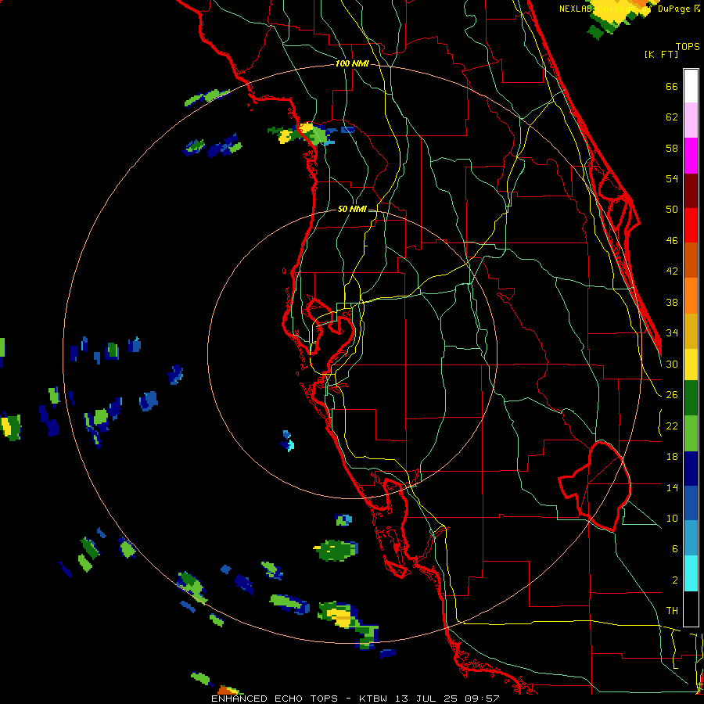Viewport: 704px width, 704px height.
Task: Click the legend value '50'
Action: point(672,210)
